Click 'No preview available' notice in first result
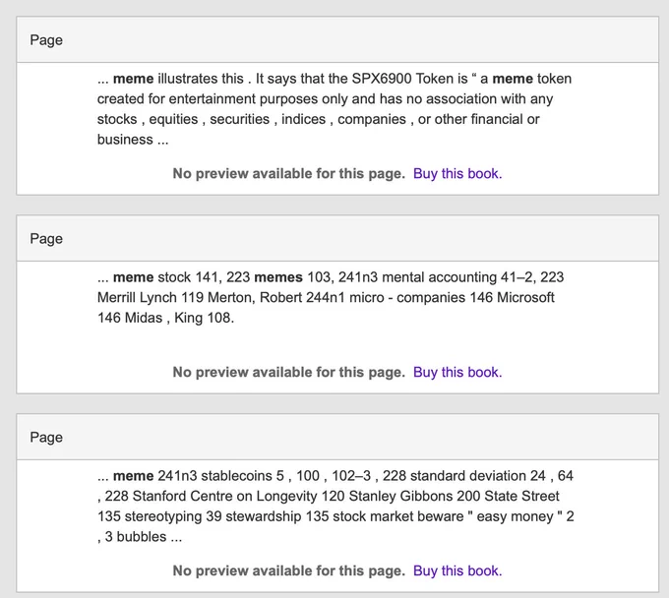 [289, 174]
